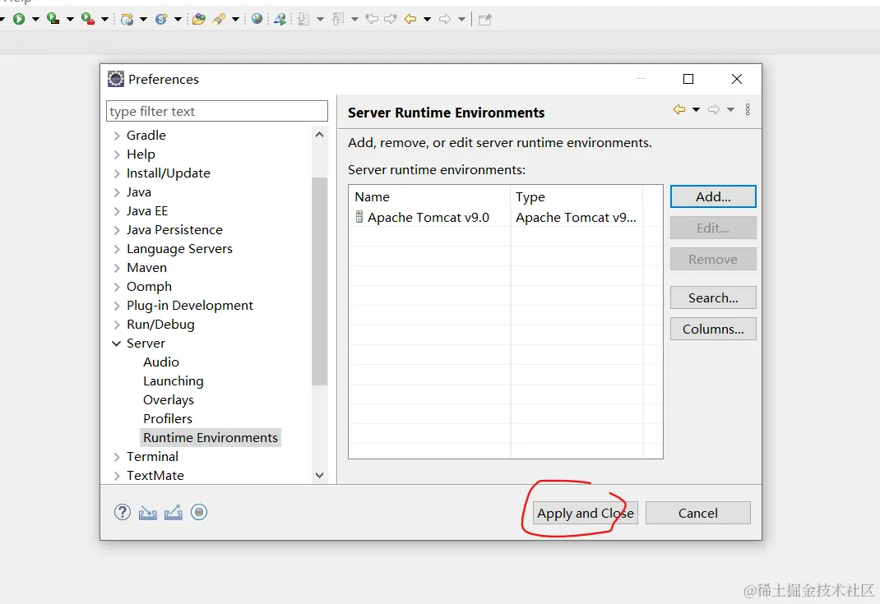Click the New Servlet toolbar icon

162,19
